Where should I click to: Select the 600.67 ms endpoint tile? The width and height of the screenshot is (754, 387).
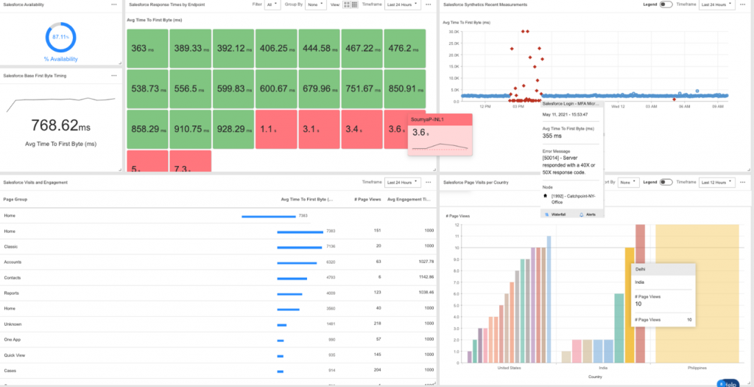tap(276, 89)
